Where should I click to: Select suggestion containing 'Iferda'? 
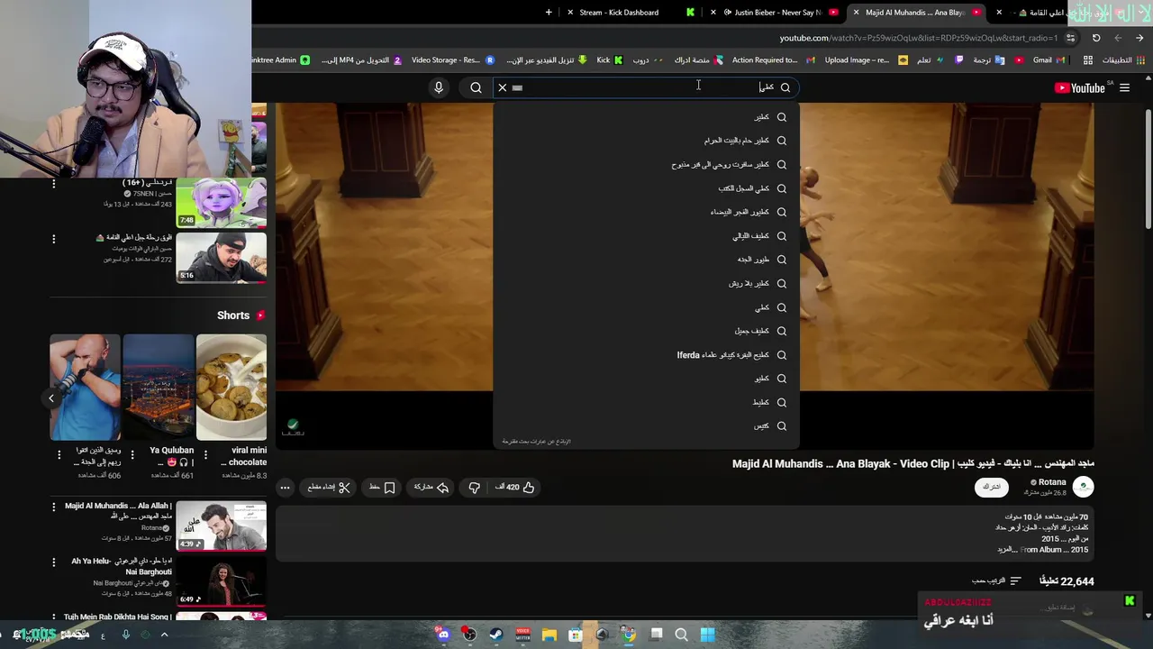(646, 355)
